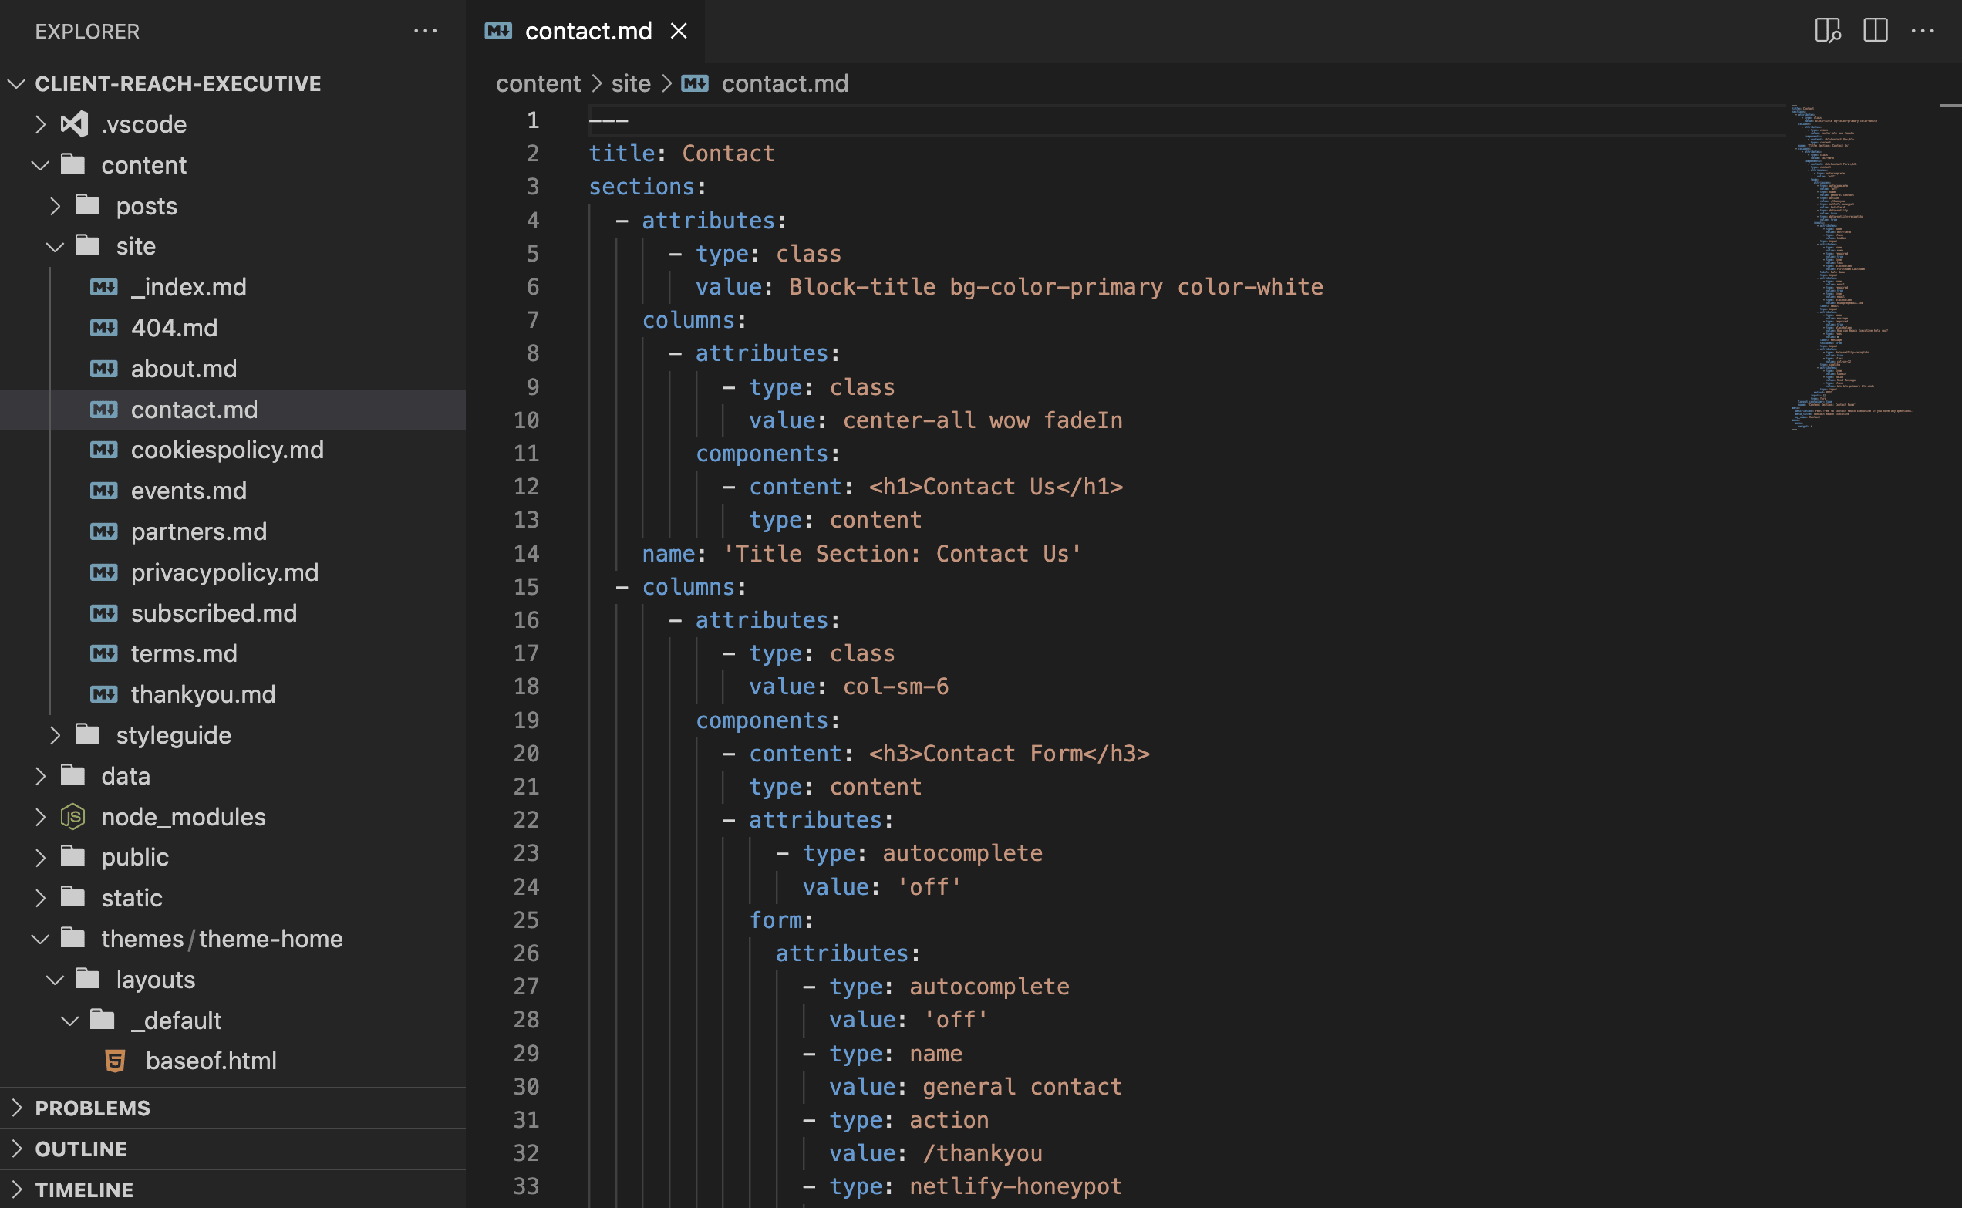Click the folder icon of the static folder
Image resolution: width=1962 pixels, height=1208 pixels.
click(72, 897)
